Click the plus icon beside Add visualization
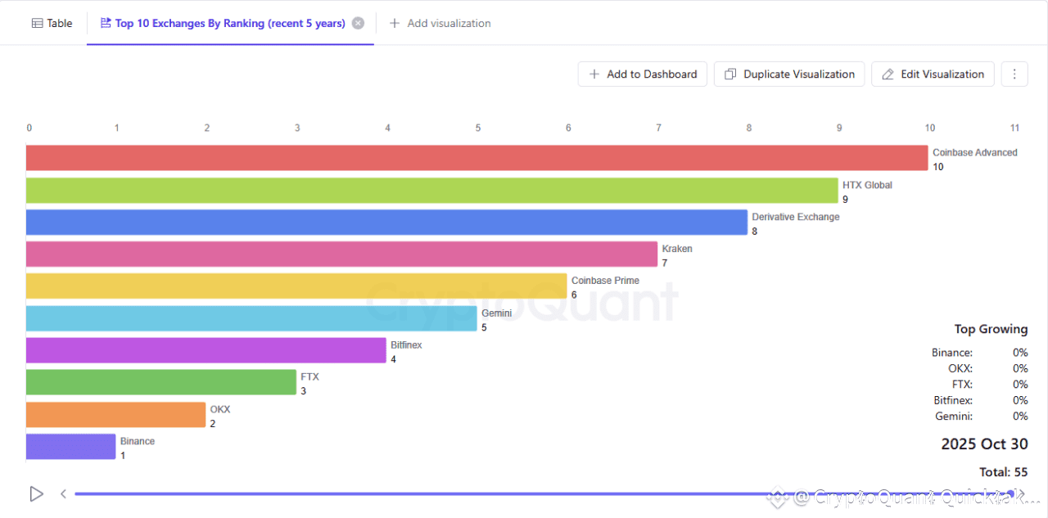Image resolution: width=1048 pixels, height=518 pixels. point(395,23)
